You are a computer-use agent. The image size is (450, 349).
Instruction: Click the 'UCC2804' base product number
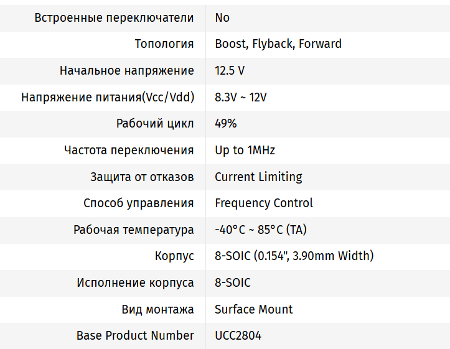238,335
